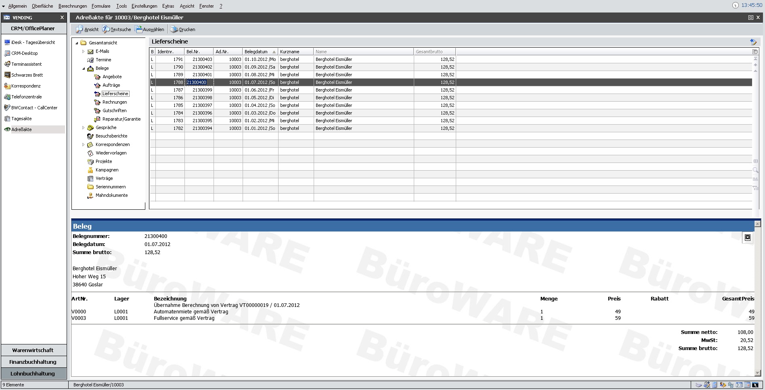
Task: Open the filter icon beside table
Action: coord(755,188)
